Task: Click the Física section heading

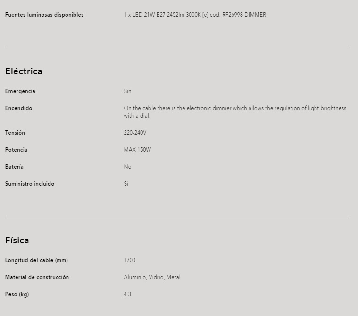Action: click(17, 240)
